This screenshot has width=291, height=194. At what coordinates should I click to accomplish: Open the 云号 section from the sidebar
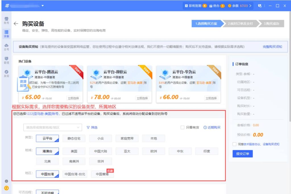(6, 47)
